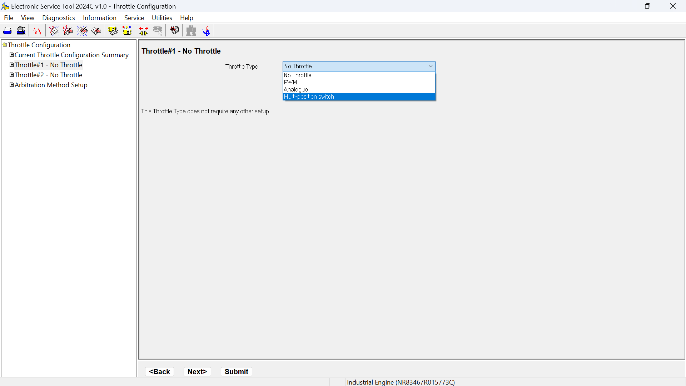Click the Submit button
The height and width of the screenshot is (386, 686).
pyautogui.click(x=237, y=372)
